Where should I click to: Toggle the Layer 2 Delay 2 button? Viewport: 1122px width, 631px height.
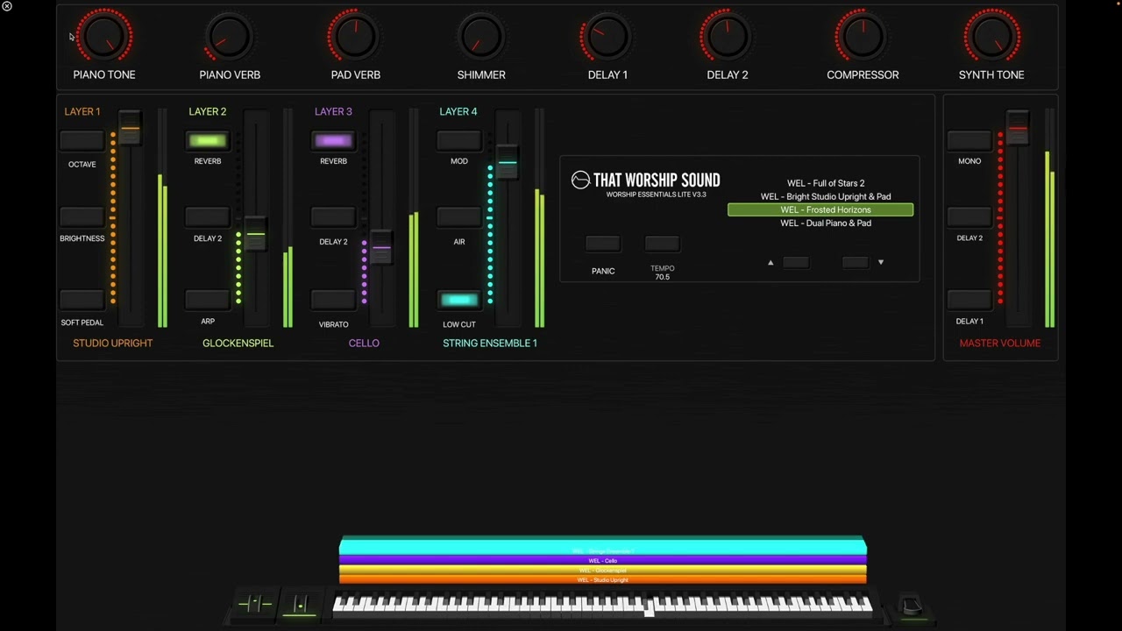tap(208, 216)
